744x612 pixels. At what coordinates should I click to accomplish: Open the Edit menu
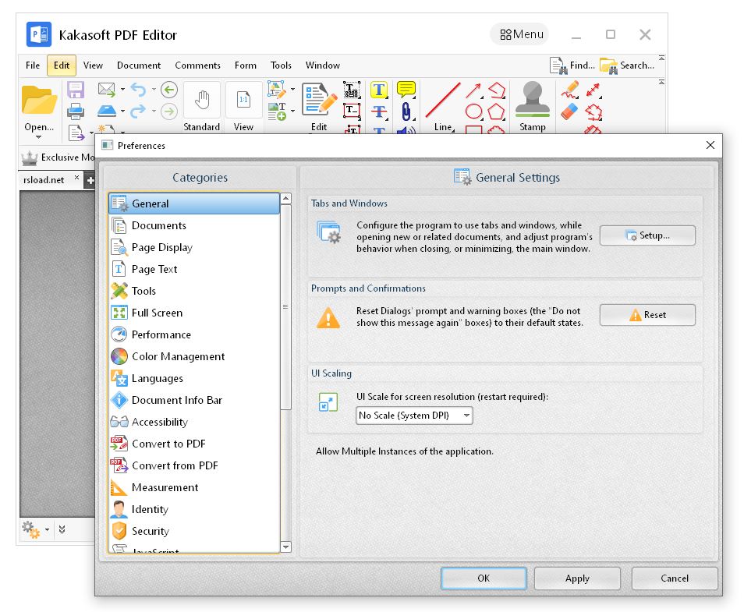61,65
